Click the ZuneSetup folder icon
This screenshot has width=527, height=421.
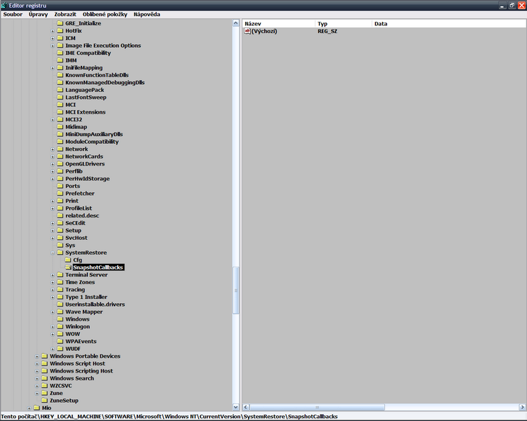pyautogui.click(x=44, y=400)
